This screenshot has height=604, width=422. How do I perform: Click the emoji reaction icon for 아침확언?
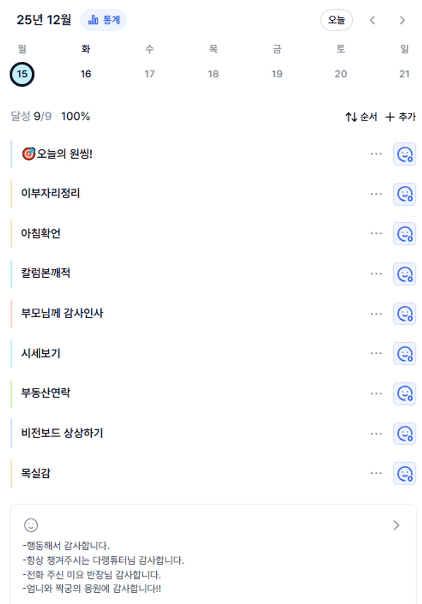(x=405, y=234)
